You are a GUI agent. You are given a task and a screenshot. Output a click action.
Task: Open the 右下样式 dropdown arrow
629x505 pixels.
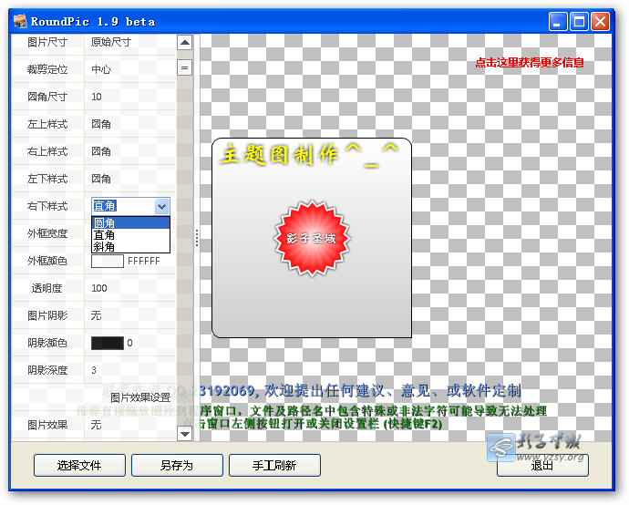[x=161, y=207]
